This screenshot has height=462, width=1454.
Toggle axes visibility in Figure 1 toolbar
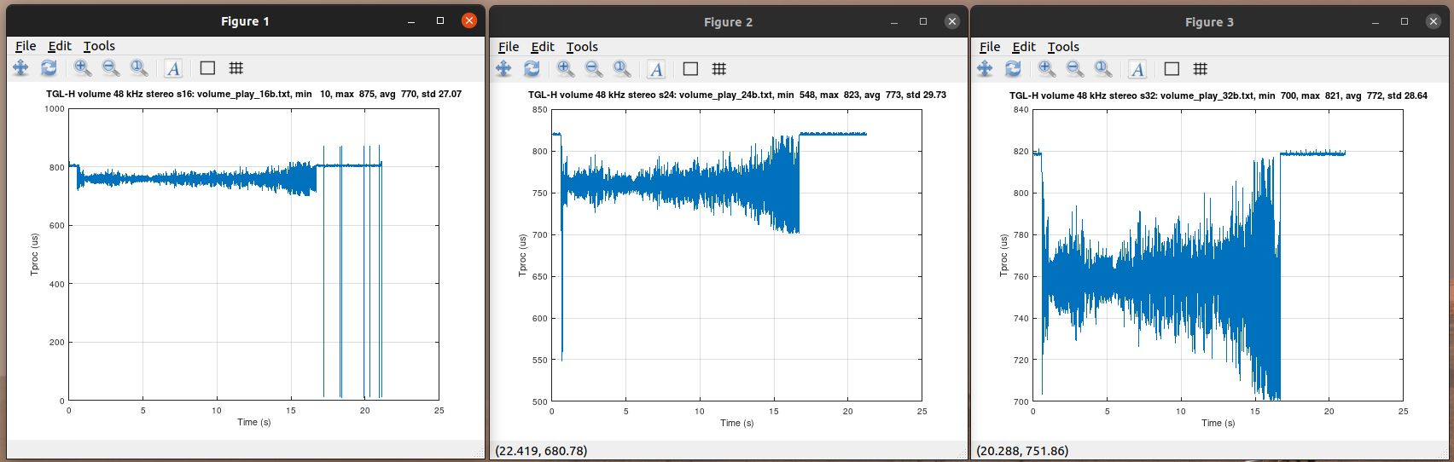[x=207, y=68]
